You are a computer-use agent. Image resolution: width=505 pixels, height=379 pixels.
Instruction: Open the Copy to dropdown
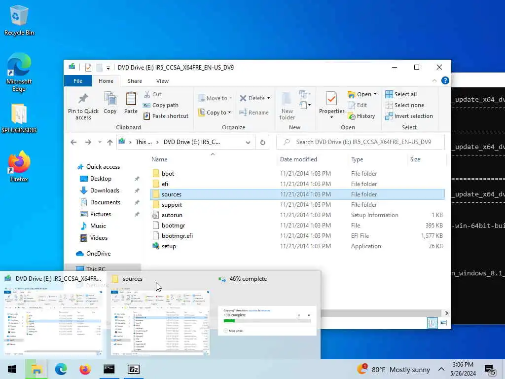(x=215, y=112)
